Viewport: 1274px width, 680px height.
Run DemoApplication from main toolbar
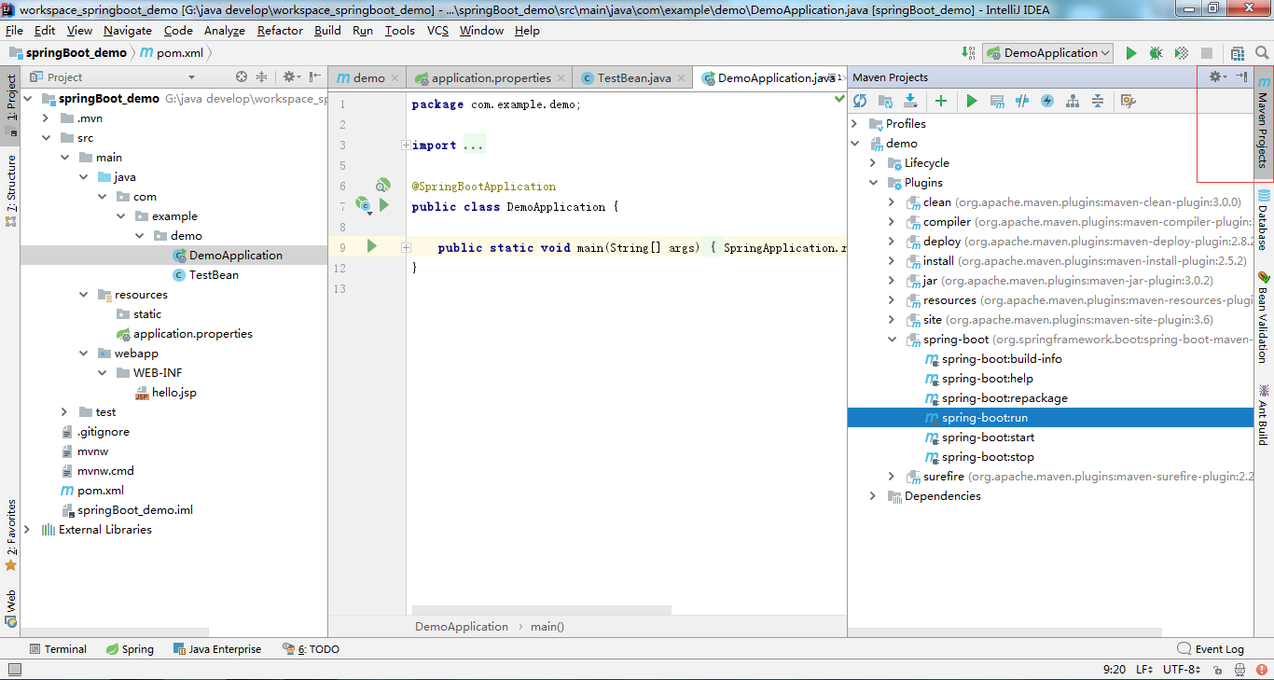click(1131, 53)
